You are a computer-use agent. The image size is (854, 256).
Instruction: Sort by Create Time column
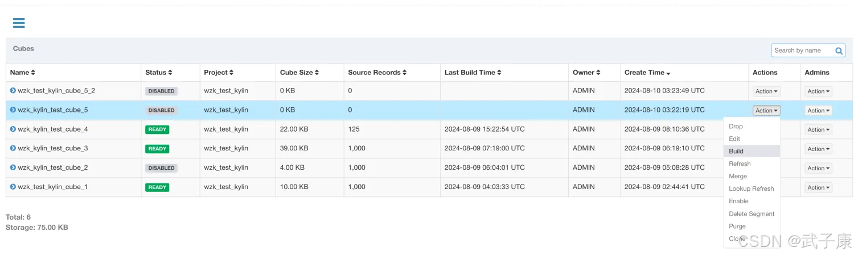(x=647, y=73)
